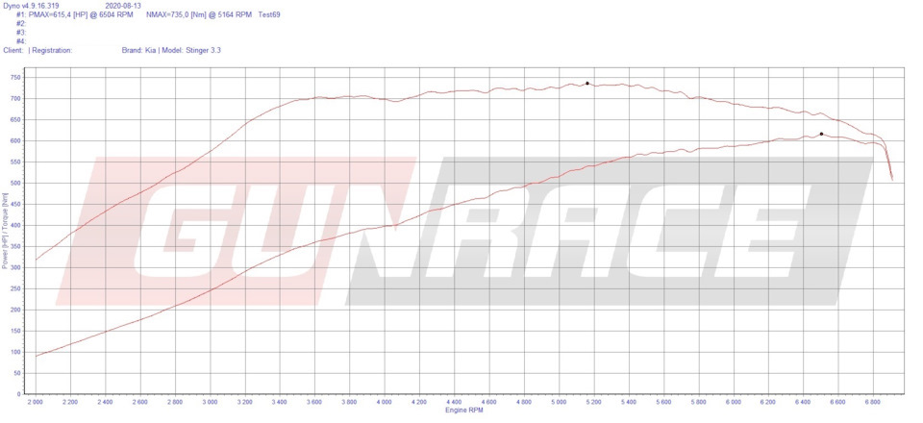This screenshot has height=423, width=923.
Task: Click the 'Registration:' field label
Action: 52,51
